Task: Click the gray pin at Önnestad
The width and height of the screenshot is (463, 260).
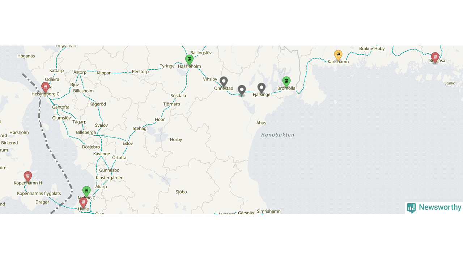Action: pyautogui.click(x=224, y=82)
